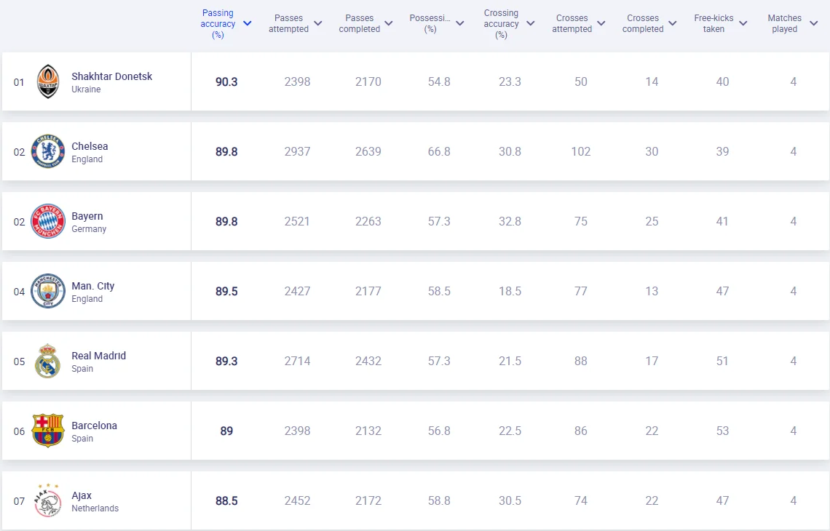Image resolution: width=830 pixels, height=531 pixels.
Task: Click the Possession column sort chevron
Action: pyautogui.click(x=460, y=23)
